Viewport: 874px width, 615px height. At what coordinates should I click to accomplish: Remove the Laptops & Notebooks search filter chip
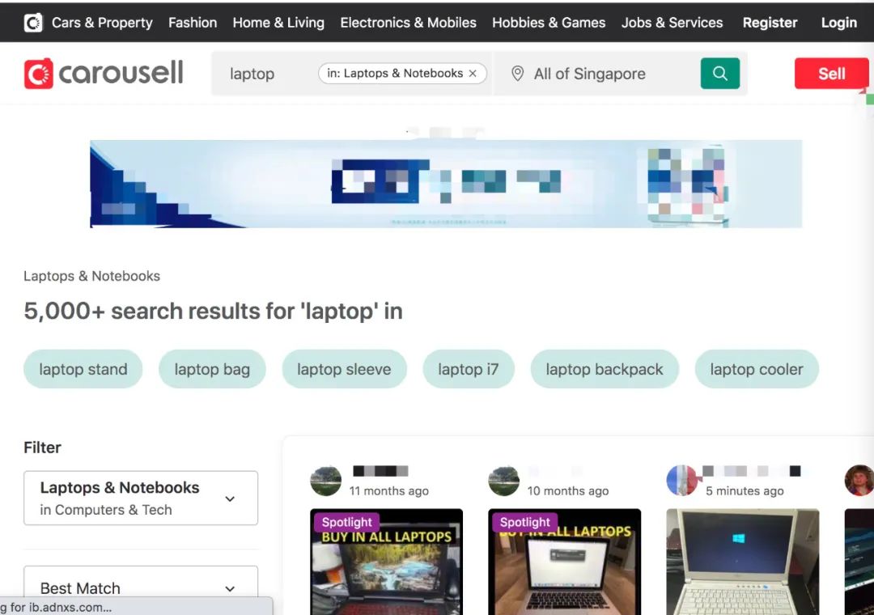pyautogui.click(x=473, y=73)
